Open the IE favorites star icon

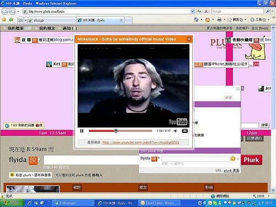pos(4,20)
